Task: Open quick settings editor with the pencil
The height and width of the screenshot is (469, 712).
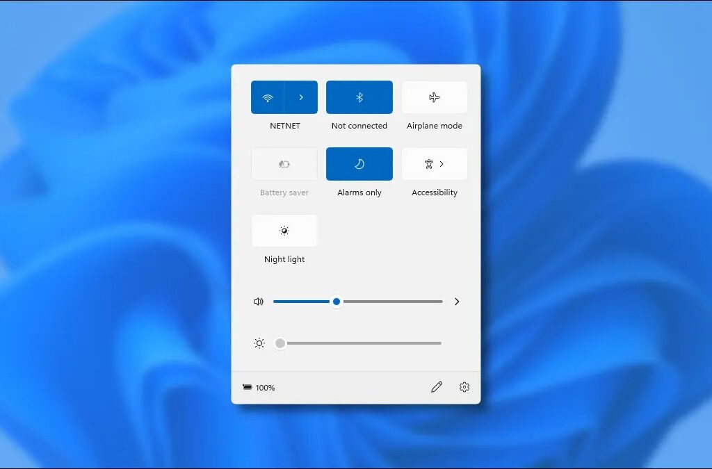Action: tap(437, 387)
